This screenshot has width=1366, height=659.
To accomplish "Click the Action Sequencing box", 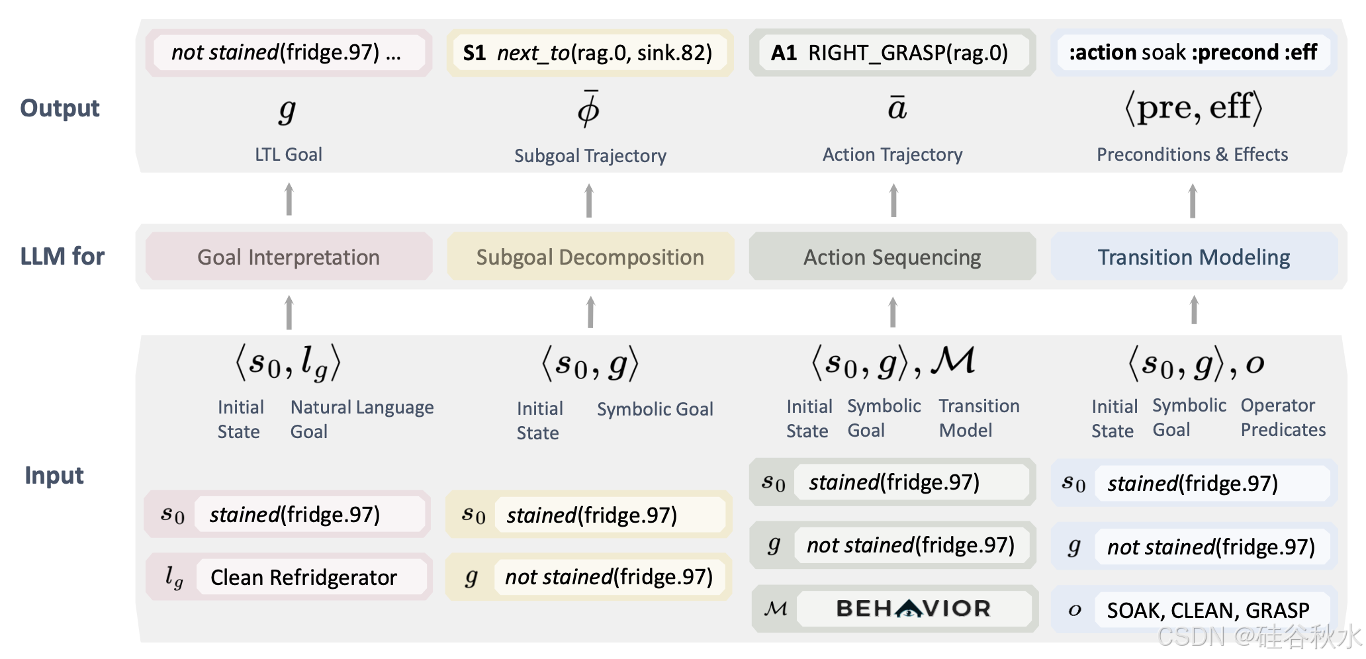I will pos(892,257).
